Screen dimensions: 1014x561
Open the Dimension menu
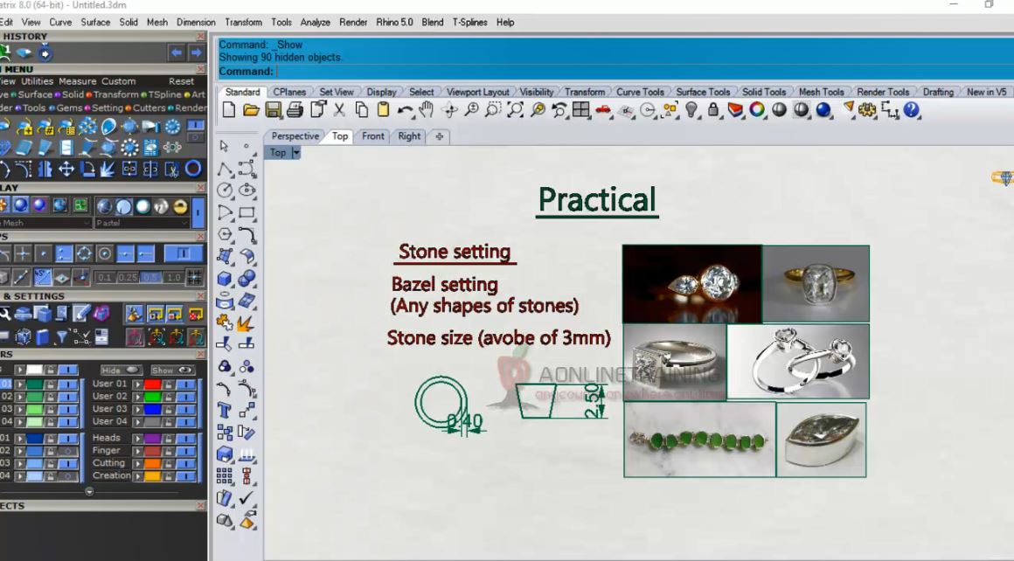(195, 22)
